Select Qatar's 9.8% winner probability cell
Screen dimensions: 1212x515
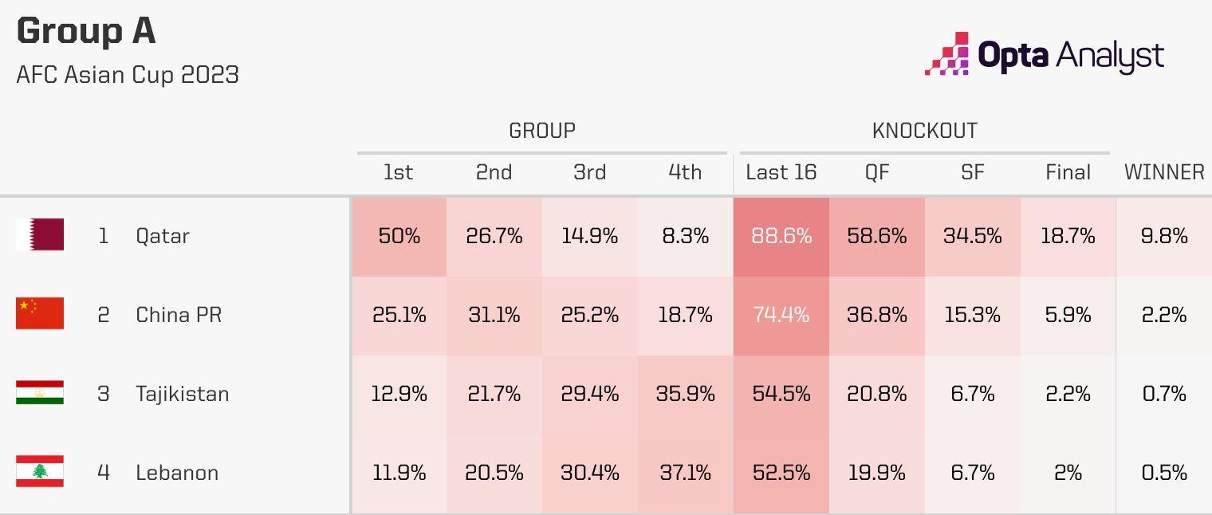(x=1164, y=236)
